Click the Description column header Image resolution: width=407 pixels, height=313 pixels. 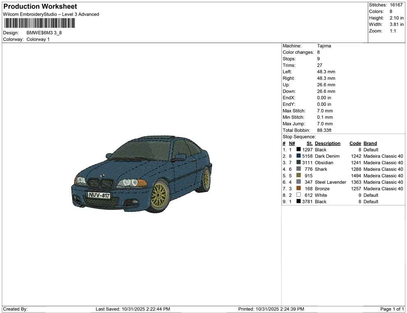328,143
